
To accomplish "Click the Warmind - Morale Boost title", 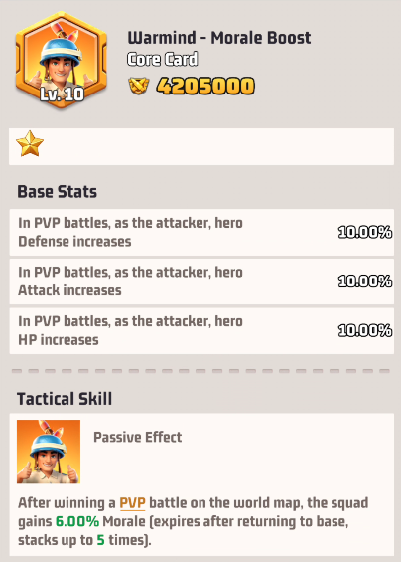I will (x=219, y=38).
